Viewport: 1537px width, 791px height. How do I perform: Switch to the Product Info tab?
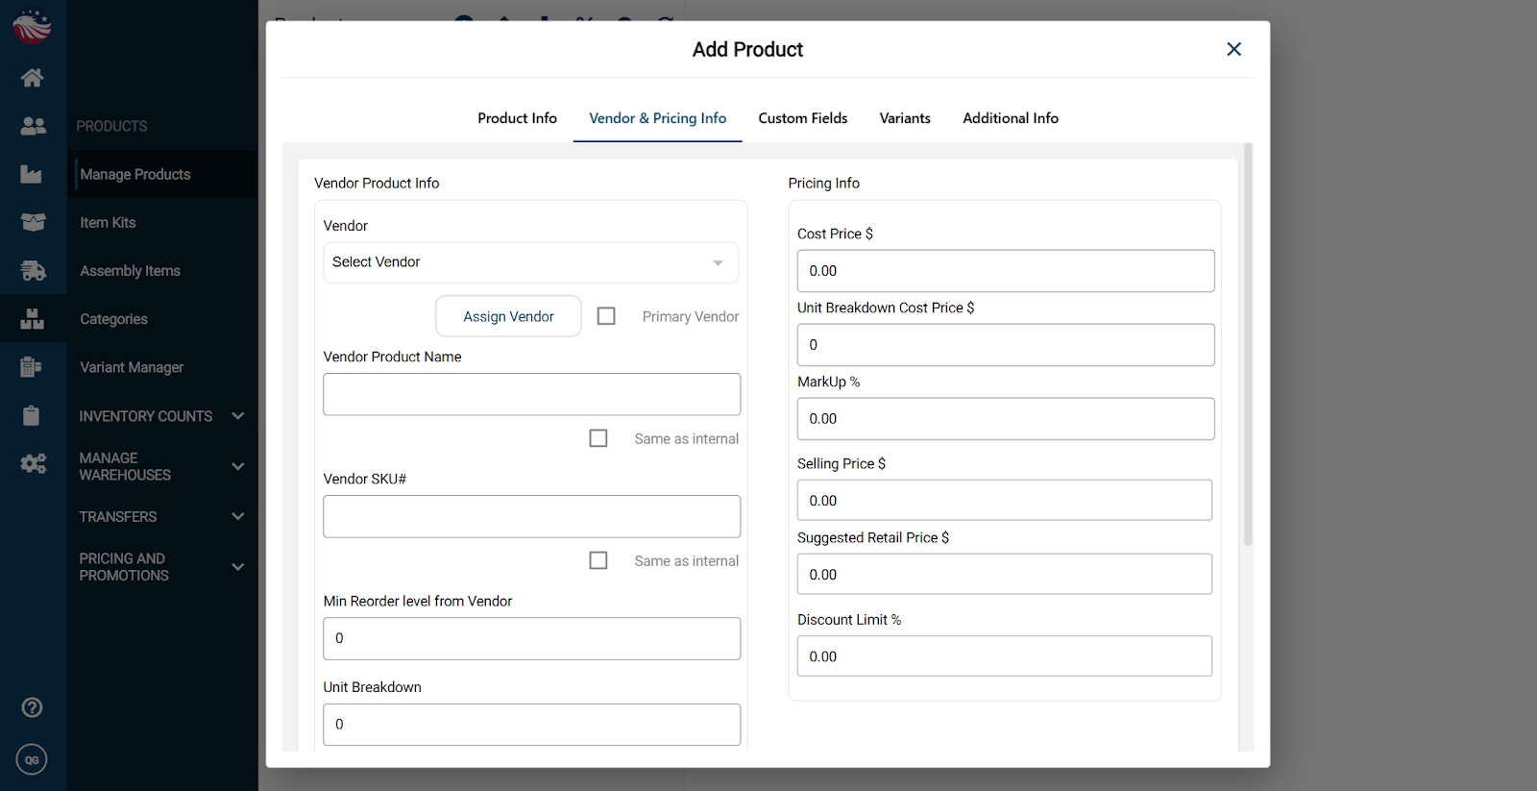517,118
